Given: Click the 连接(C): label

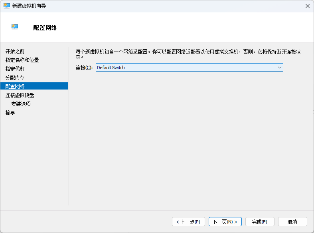Looking at the screenshot, I should pos(84,68).
